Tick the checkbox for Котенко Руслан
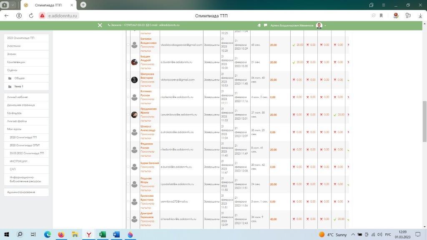This screenshot has height=240, width=427. 128,97
